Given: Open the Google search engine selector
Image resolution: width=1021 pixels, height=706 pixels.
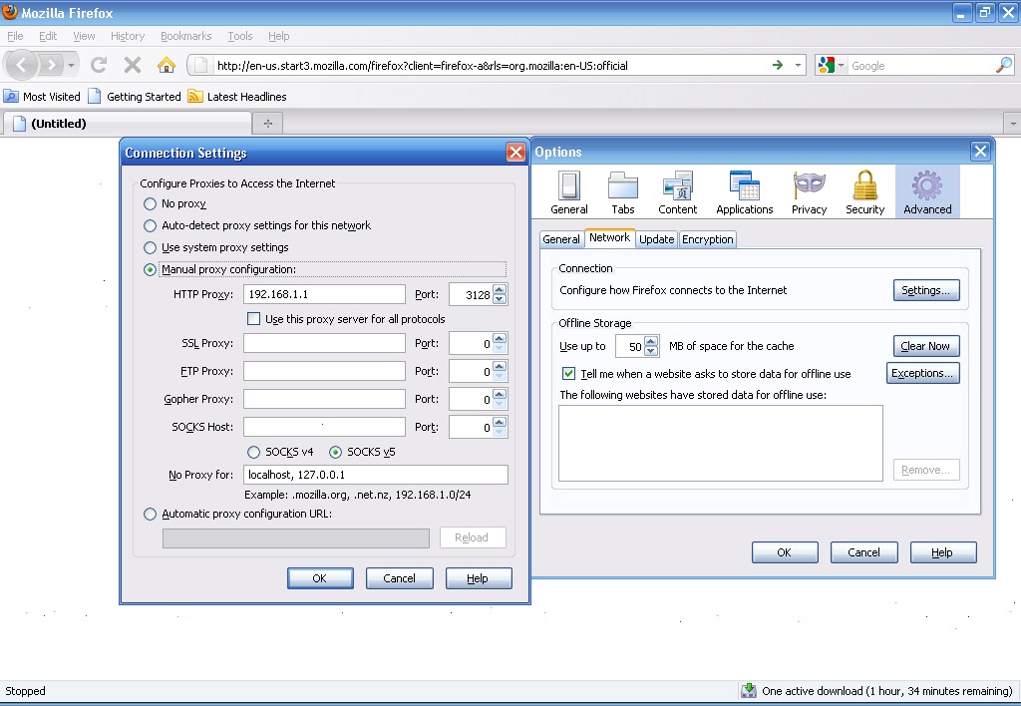Looking at the screenshot, I should click(x=832, y=65).
